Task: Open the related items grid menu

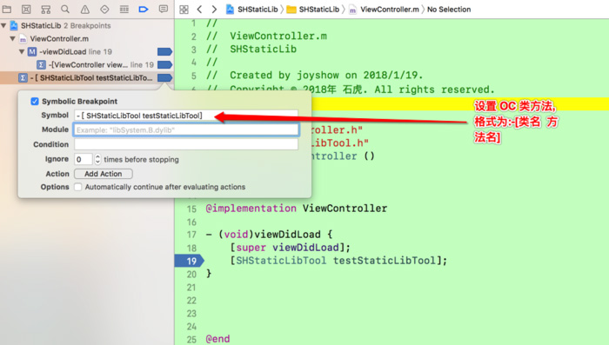Action: [x=184, y=10]
